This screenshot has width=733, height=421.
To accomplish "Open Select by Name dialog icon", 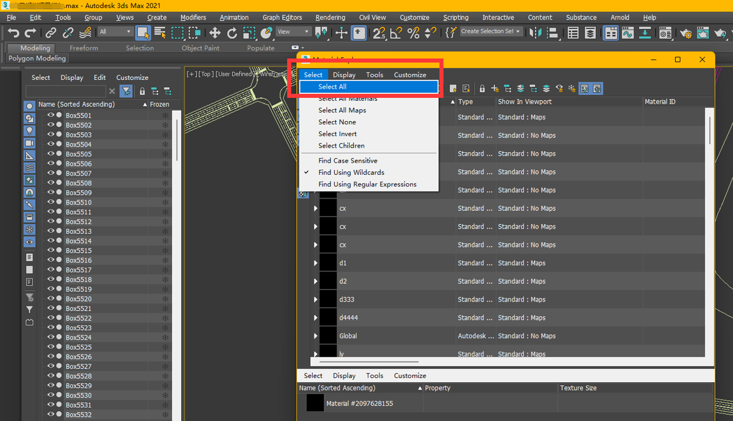I will point(160,32).
